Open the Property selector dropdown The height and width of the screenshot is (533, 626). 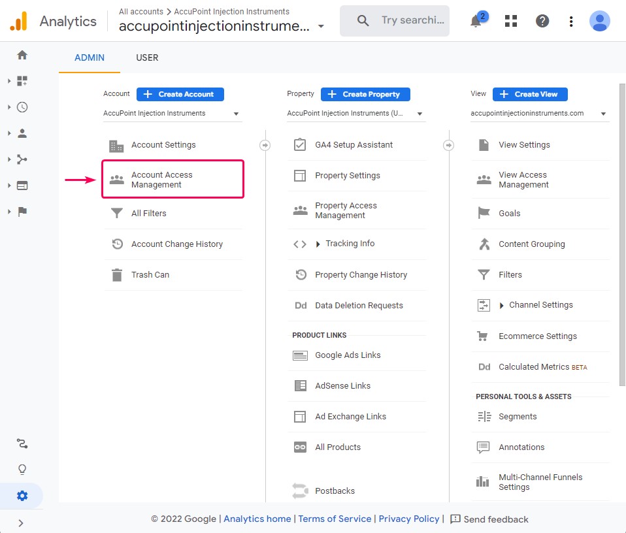[x=356, y=113]
